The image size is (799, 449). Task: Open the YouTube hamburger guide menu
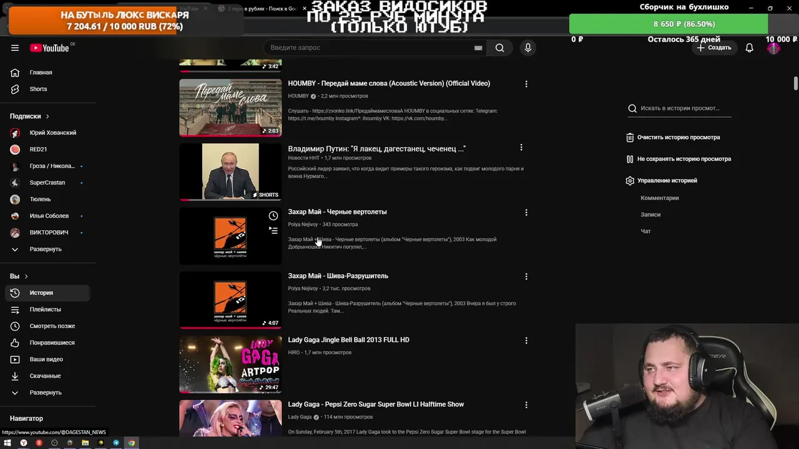pyautogui.click(x=15, y=48)
